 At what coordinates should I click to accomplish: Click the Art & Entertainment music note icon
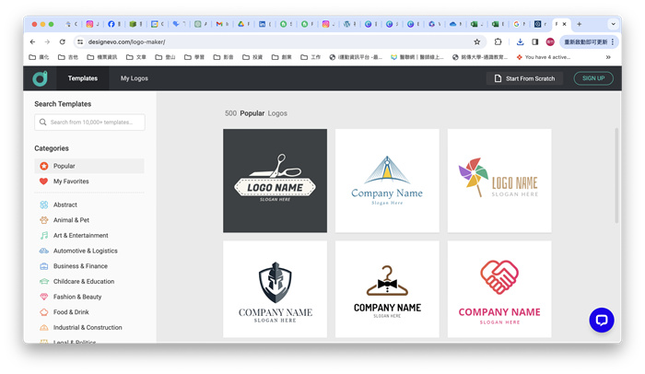click(43, 235)
